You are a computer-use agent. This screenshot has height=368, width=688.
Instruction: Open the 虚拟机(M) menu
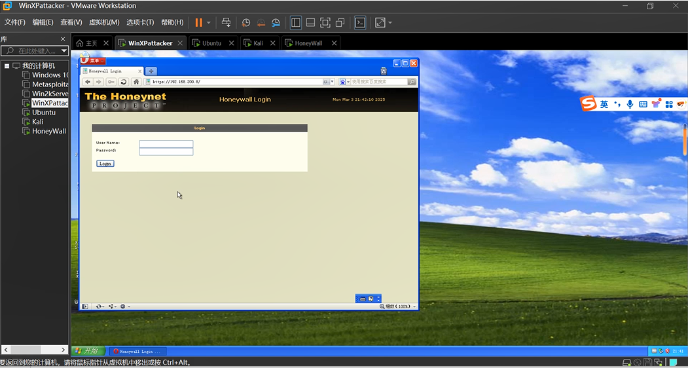click(x=104, y=22)
